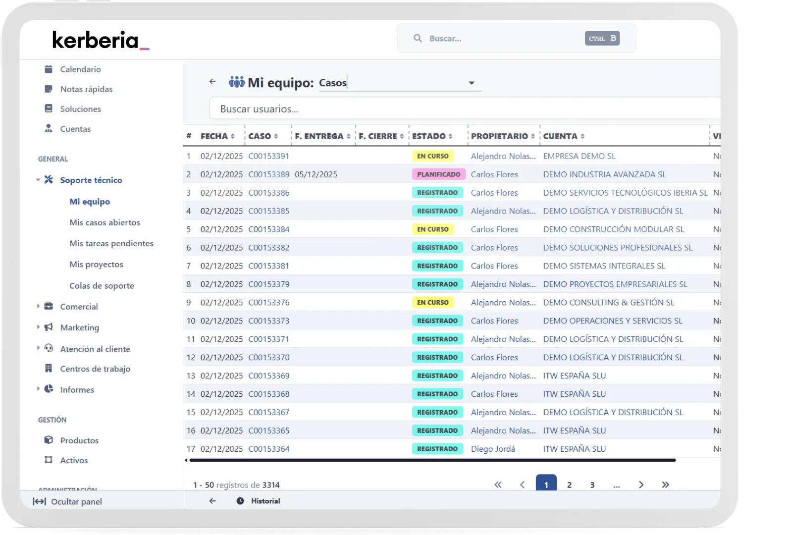Click EN CURSO badge for C00153384
The width and height of the screenshot is (789, 535).
(x=432, y=229)
